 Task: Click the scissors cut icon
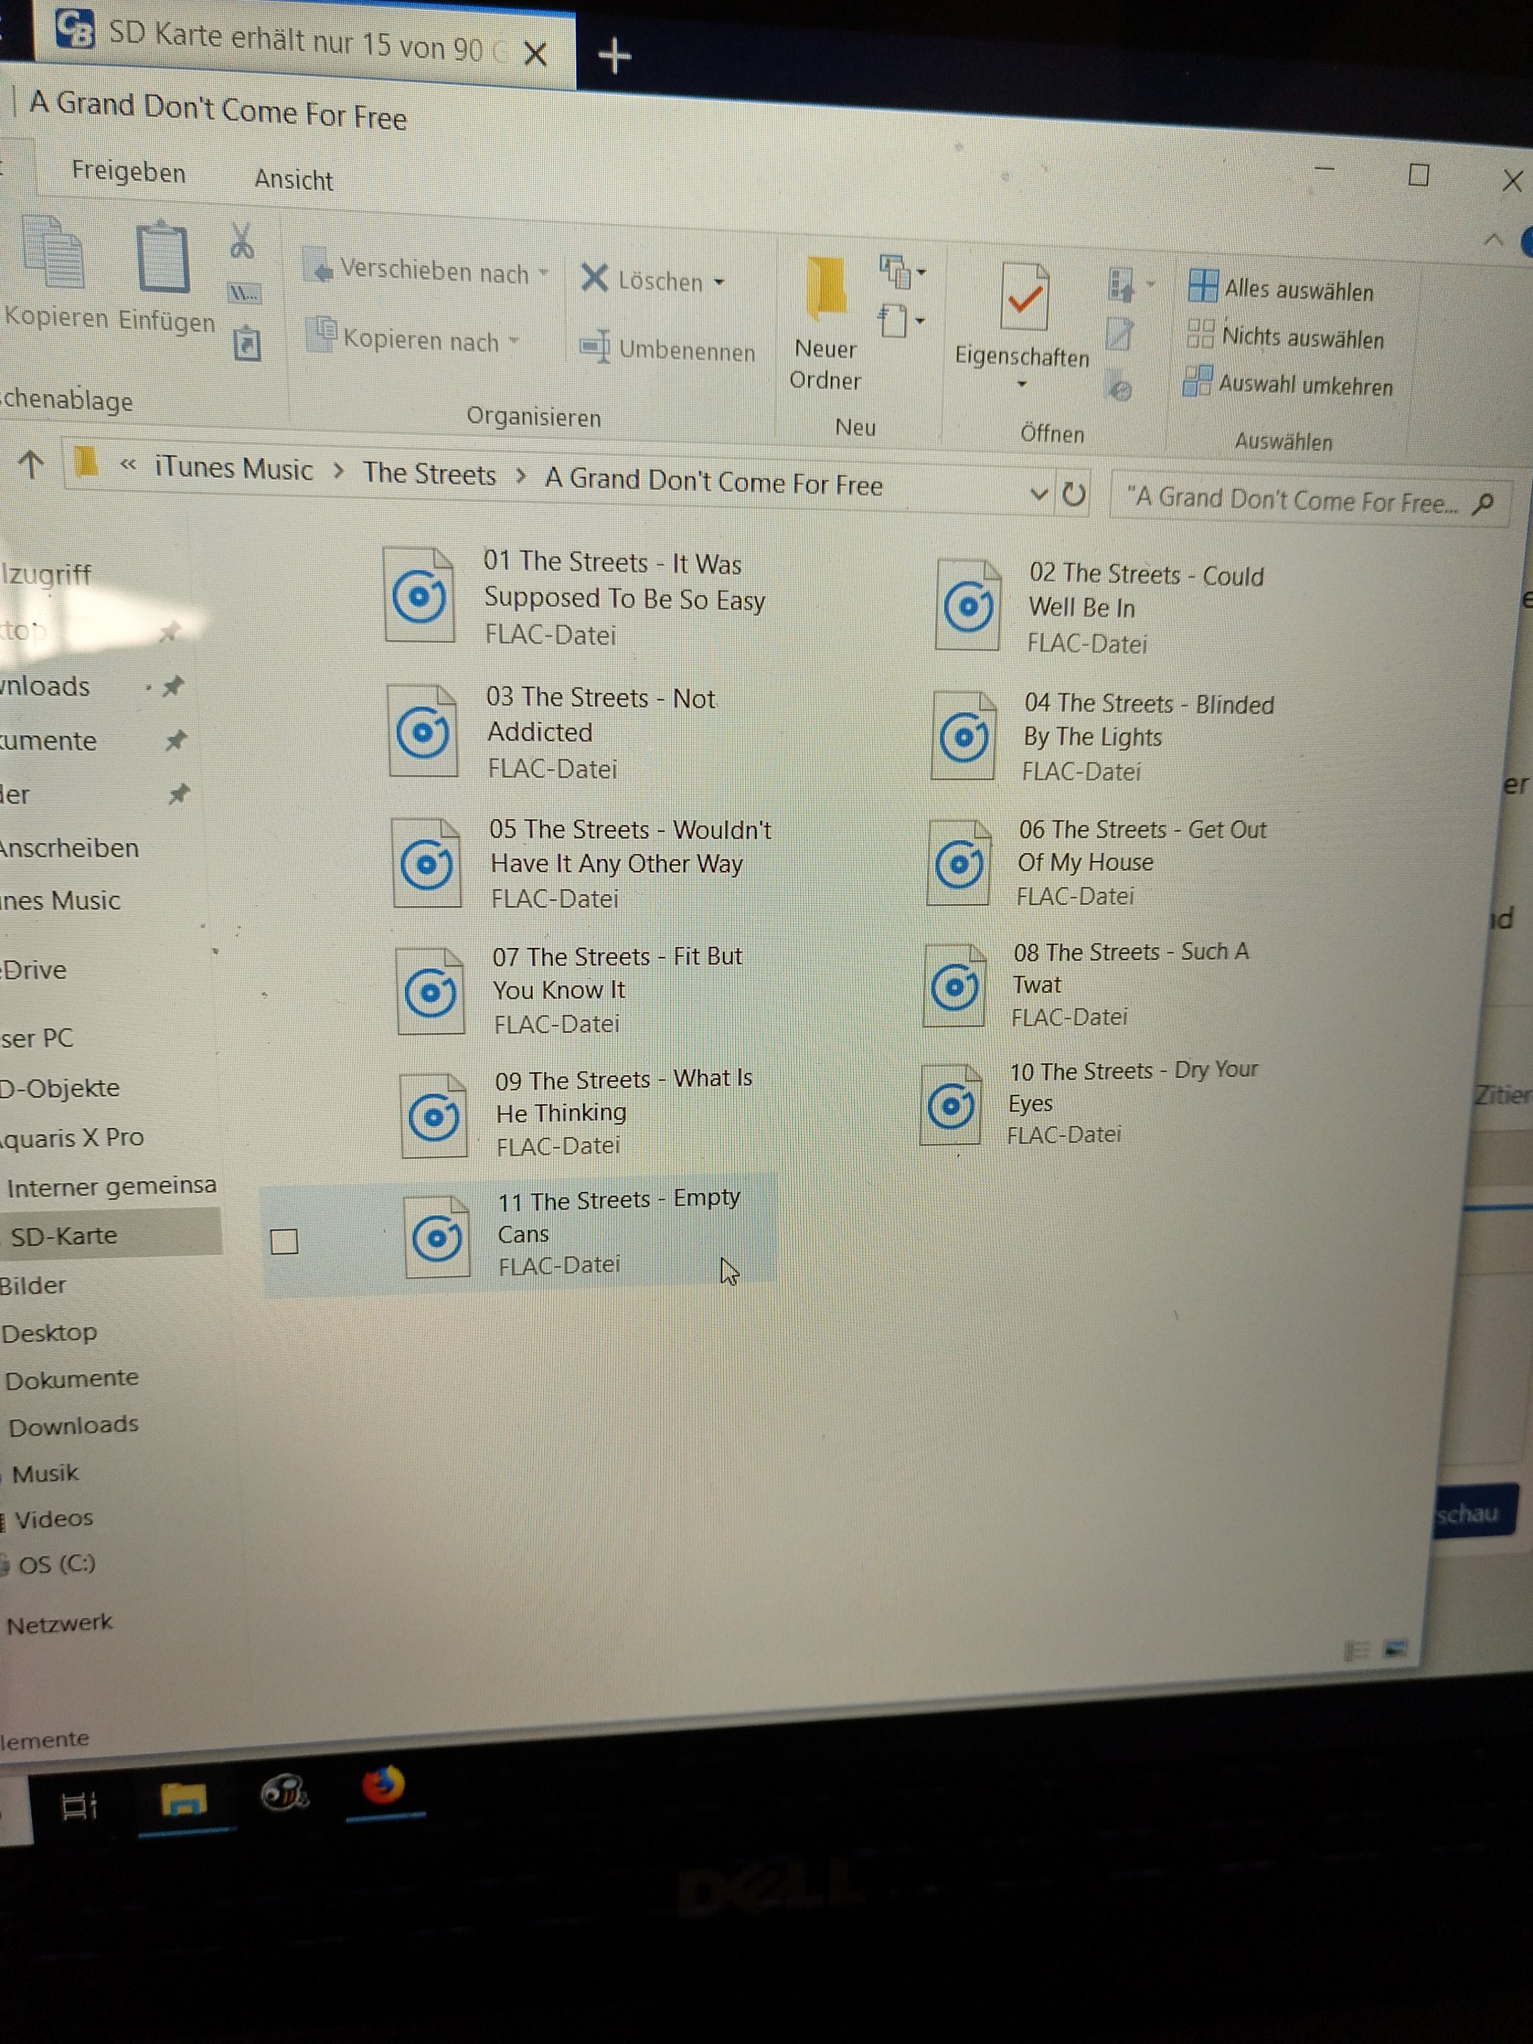point(241,240)
